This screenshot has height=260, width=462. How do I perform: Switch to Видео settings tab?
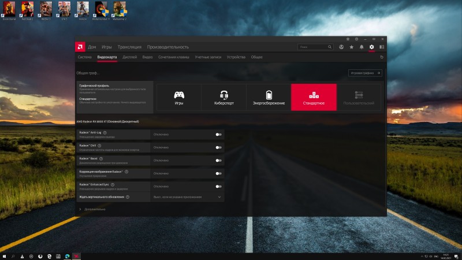[147, 57]
